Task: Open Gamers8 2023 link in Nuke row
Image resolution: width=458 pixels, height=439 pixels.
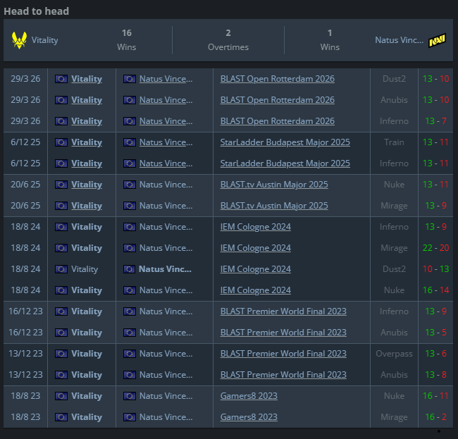Action: (x=249, y=396)
